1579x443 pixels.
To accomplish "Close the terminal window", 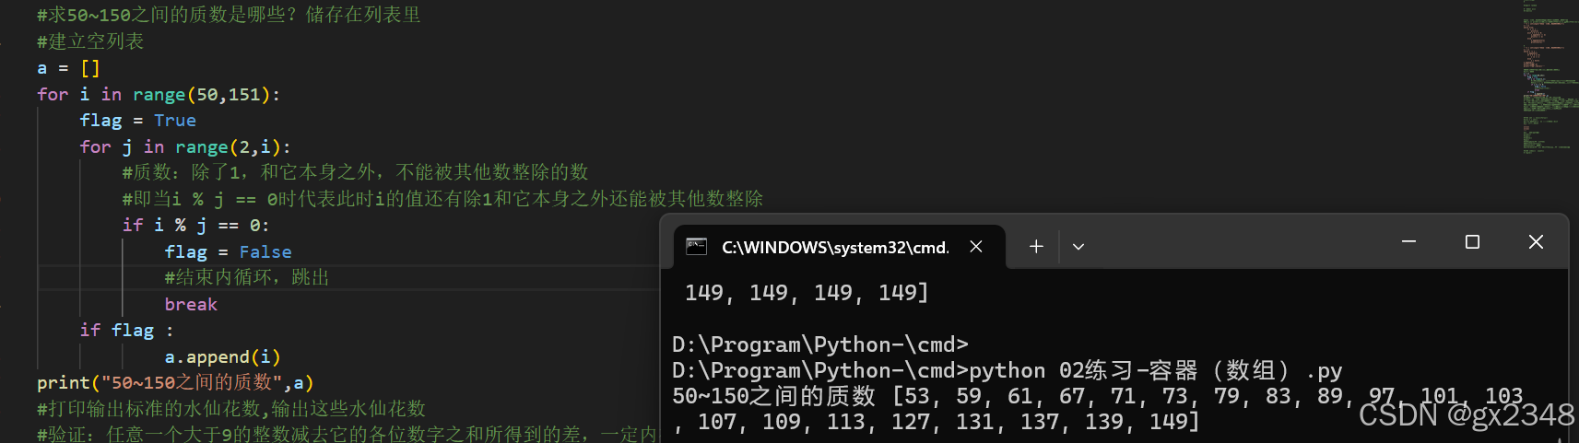I will pyautogui.click(x=1536, y=241).
